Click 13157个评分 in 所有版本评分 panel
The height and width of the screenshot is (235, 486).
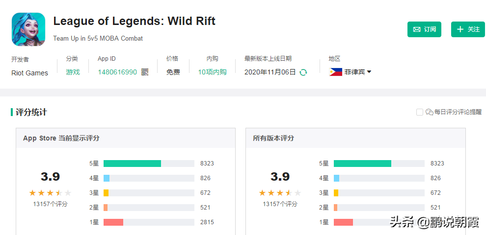tap(280, 204)
